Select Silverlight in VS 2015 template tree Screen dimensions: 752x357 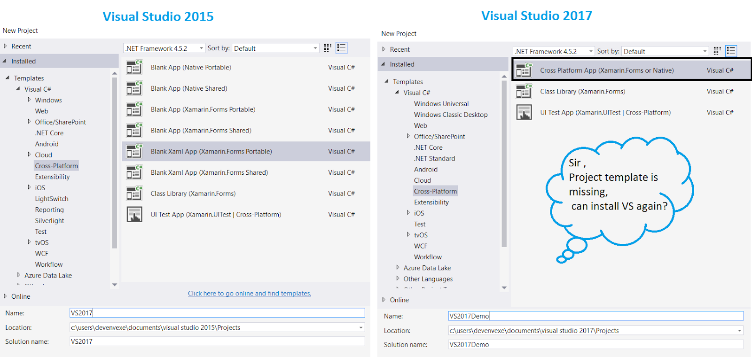pyautogui.click(x=49, y=221)
